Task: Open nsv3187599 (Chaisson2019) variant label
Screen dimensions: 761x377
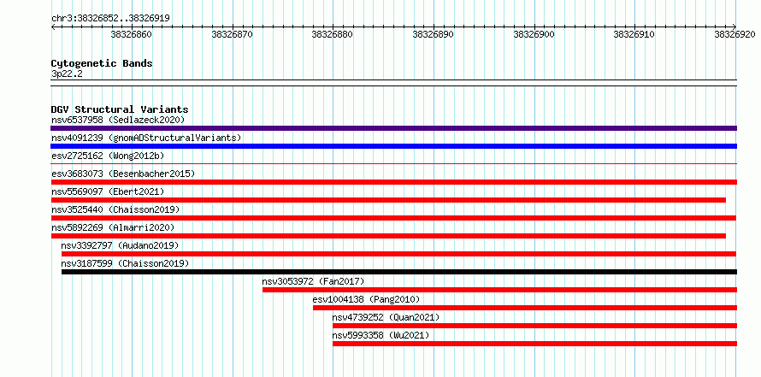Action: coord(125,263)
